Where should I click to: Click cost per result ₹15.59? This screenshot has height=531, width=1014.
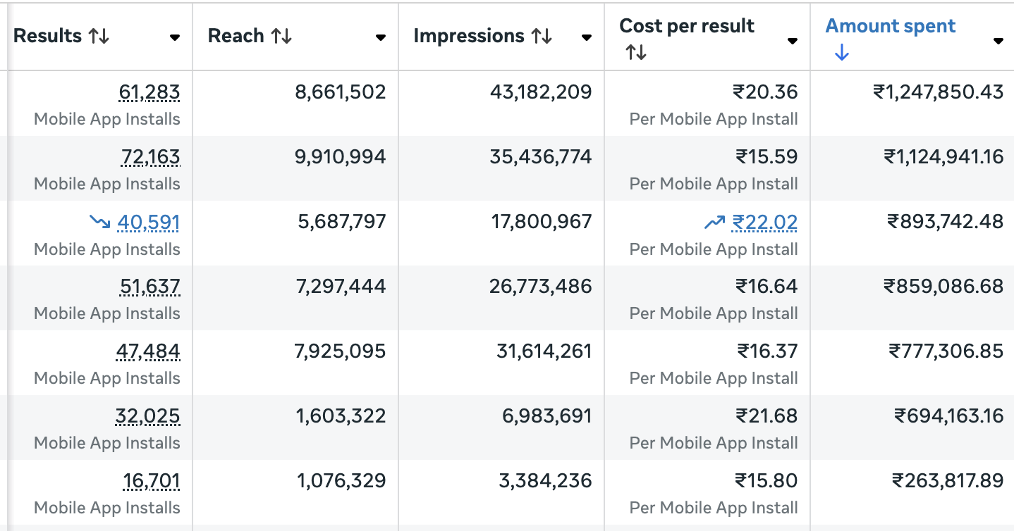(766, 157)
